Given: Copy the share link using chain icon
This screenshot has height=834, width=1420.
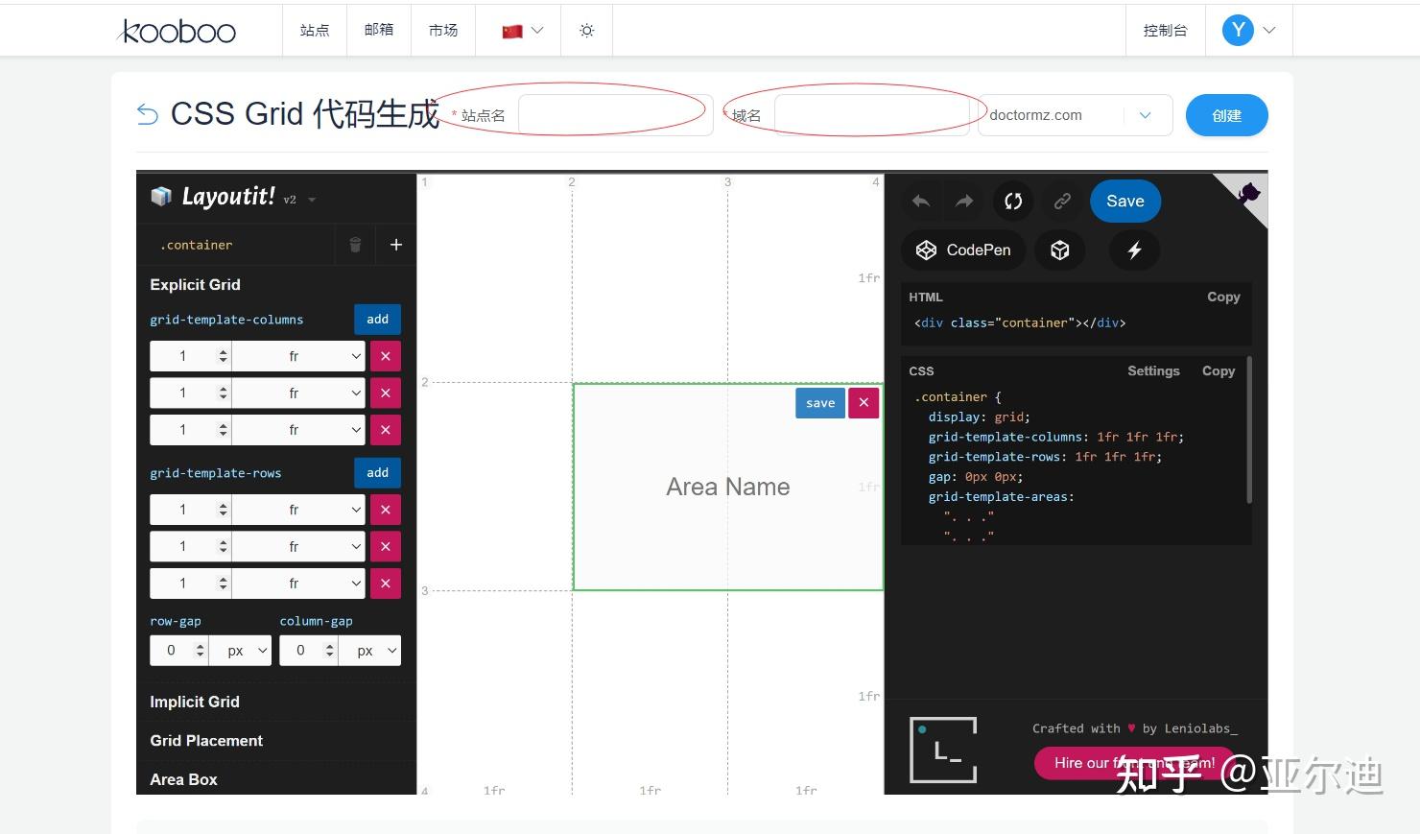Looking at the screenshot, I should pos(1062,201).
